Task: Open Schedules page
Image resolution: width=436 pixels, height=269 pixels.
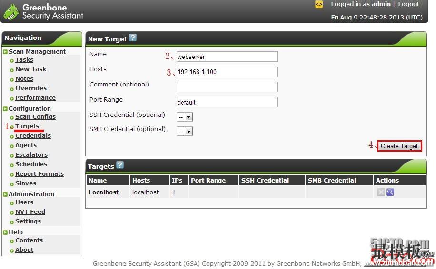Action: tap(31, 164)
